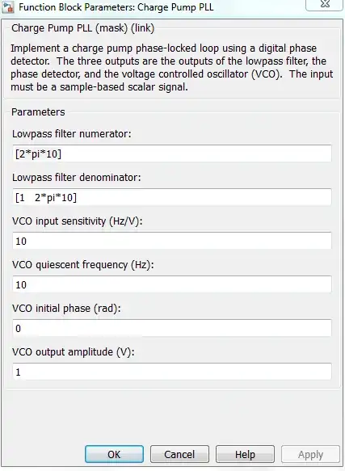Viewport: 345px width, 471px height.
Task: Close the Function Block Parameters dialog
Action: (x=325, y=5)
